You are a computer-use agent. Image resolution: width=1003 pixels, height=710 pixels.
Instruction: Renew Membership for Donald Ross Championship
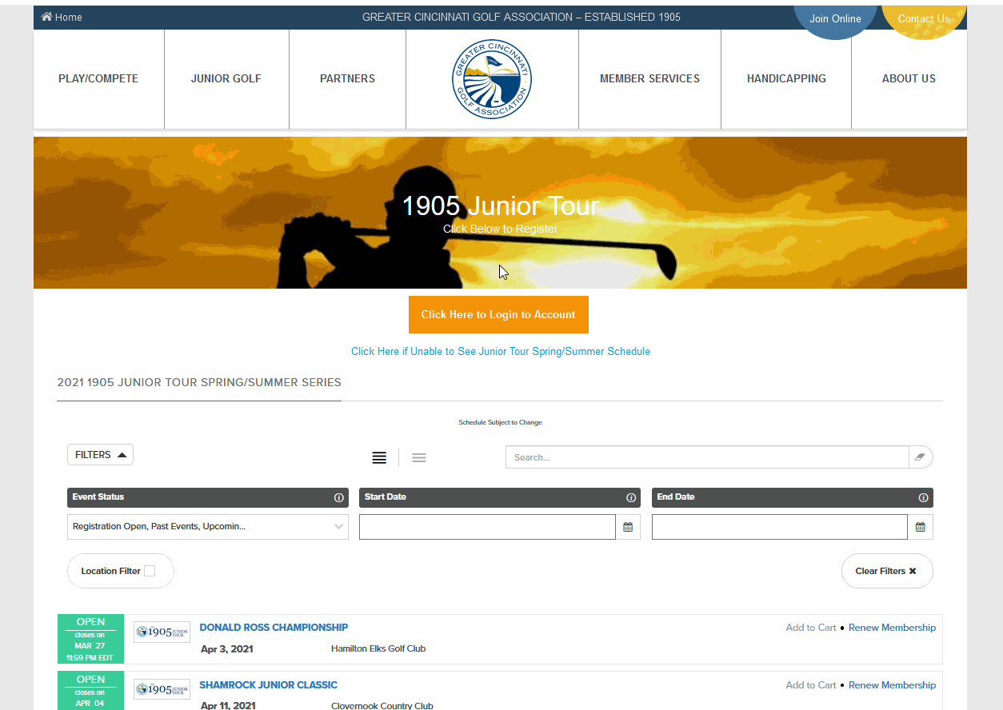[x=892, y=628]
